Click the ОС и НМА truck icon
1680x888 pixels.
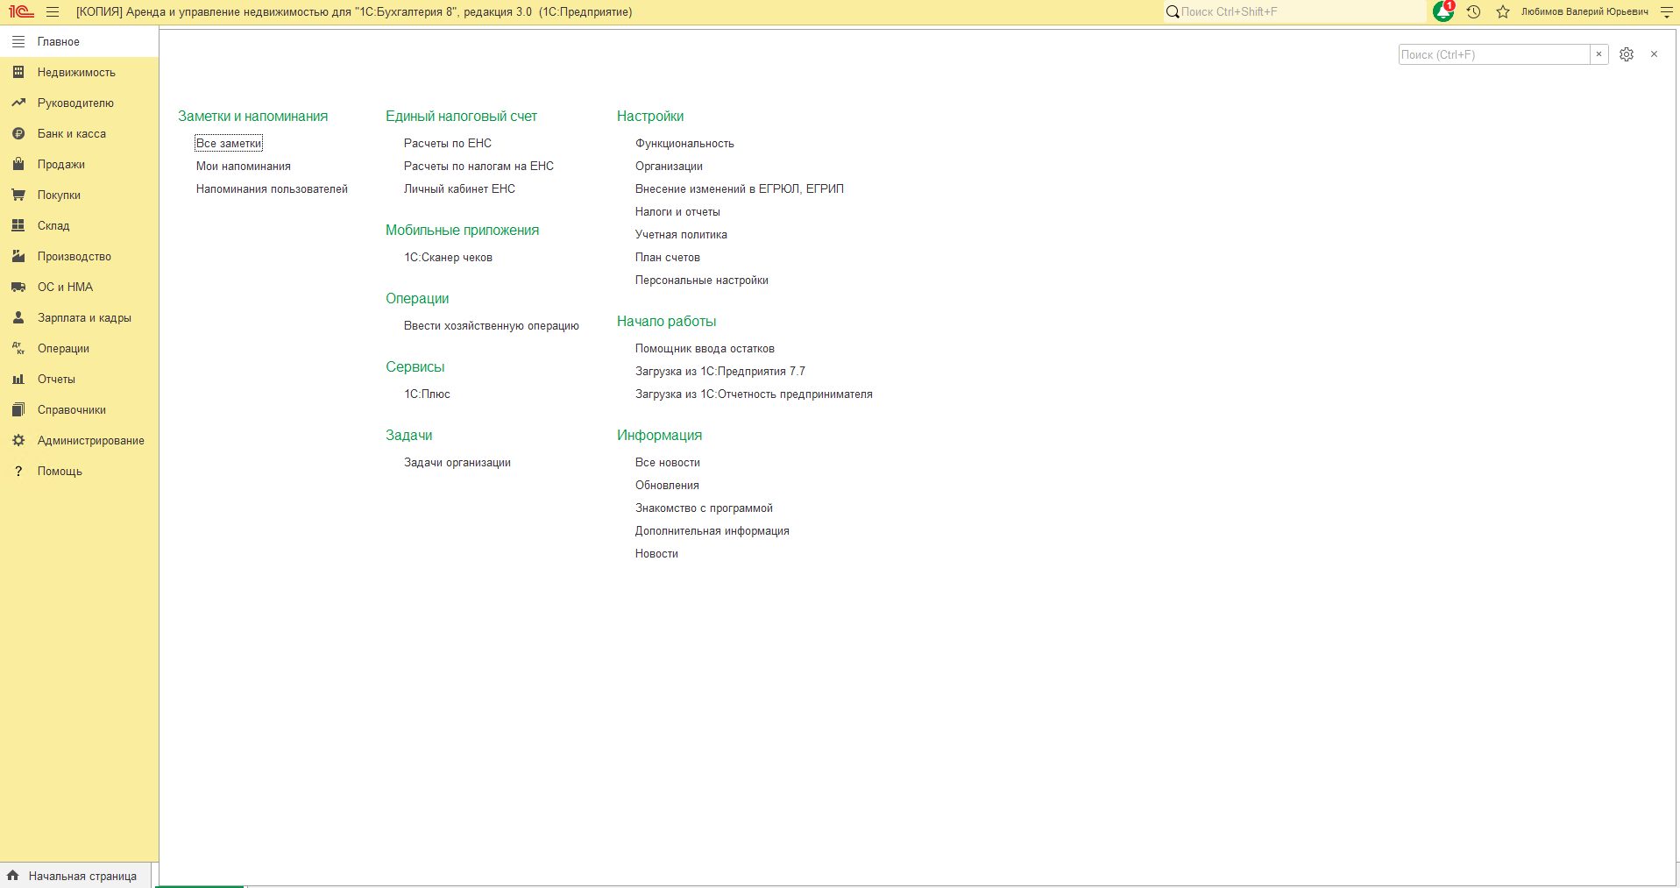(x=18, y=288)
